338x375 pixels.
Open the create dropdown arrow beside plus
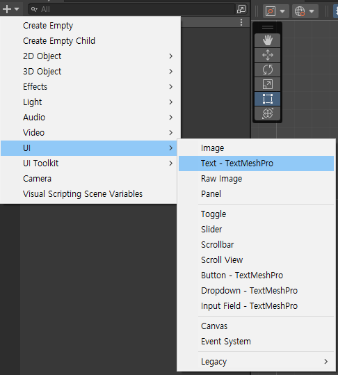click(17, 9)
